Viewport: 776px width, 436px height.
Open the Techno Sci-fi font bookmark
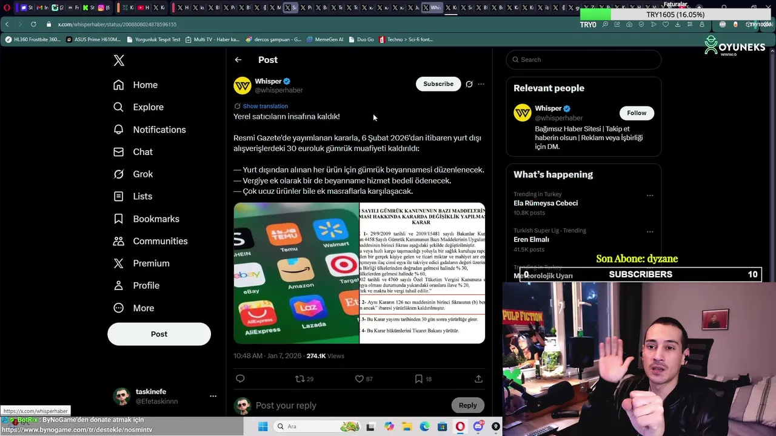[406, 39]
